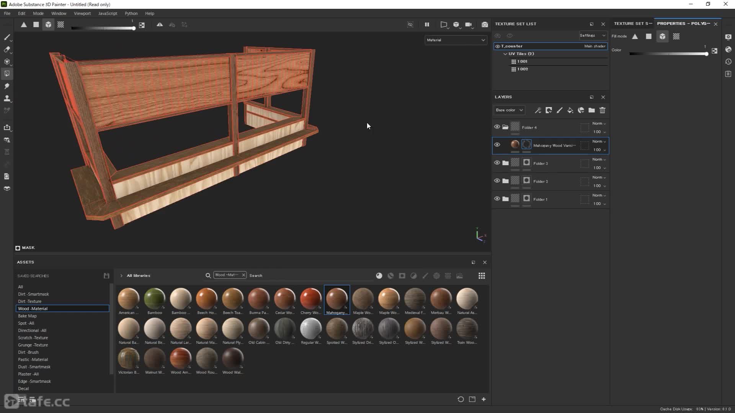This screenshot has width=735, height=413.
Task: Select the Clone stamp tool
Action: (x=7, y=98)
